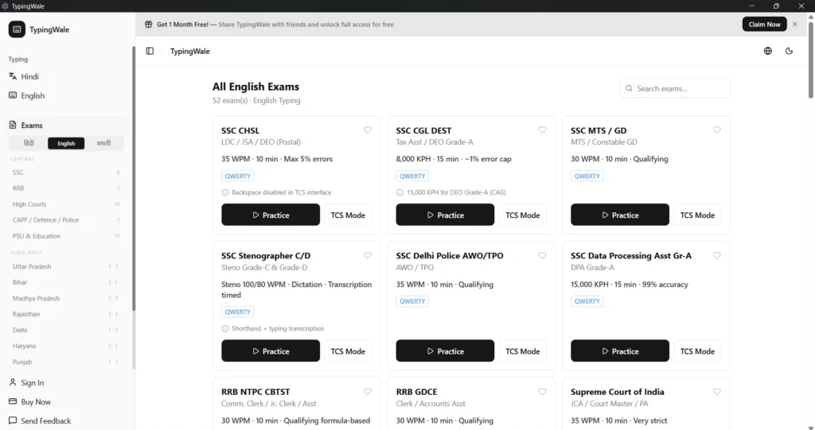Screen dimensions: 815x430
Task: Open the language globe icon
Action: point(768,51)
